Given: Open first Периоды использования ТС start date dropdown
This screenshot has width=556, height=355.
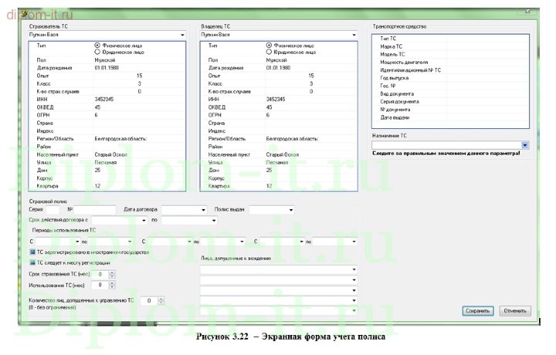Looking at the screenshot, I should tap(77, 242).
